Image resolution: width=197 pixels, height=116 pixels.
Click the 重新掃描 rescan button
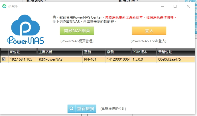82,109
